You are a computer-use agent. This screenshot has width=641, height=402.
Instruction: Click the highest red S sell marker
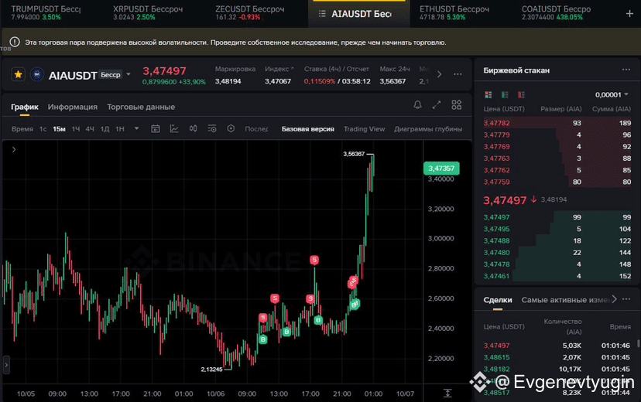click(314, 260)
